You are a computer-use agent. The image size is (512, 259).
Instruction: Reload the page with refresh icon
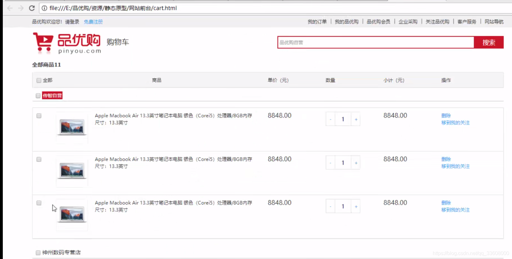32,8
